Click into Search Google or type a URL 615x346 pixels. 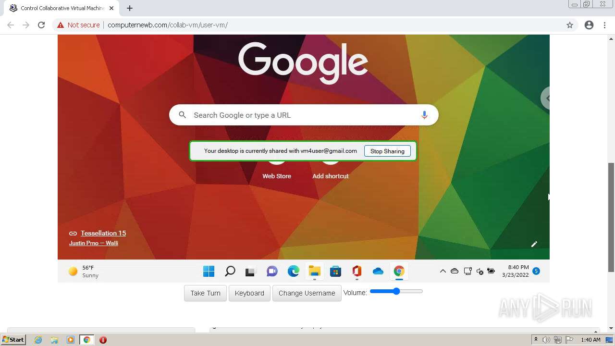pyautogui.click(x=304, y=115)
